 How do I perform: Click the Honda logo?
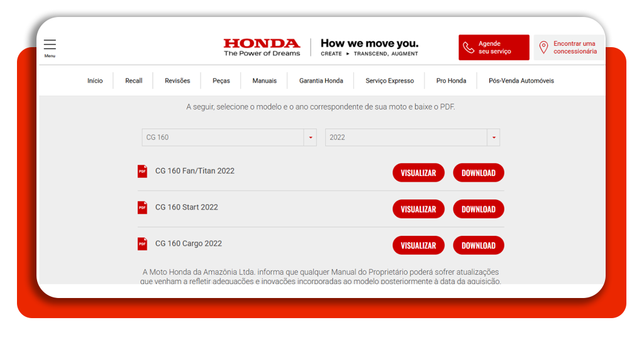[262, 47]
